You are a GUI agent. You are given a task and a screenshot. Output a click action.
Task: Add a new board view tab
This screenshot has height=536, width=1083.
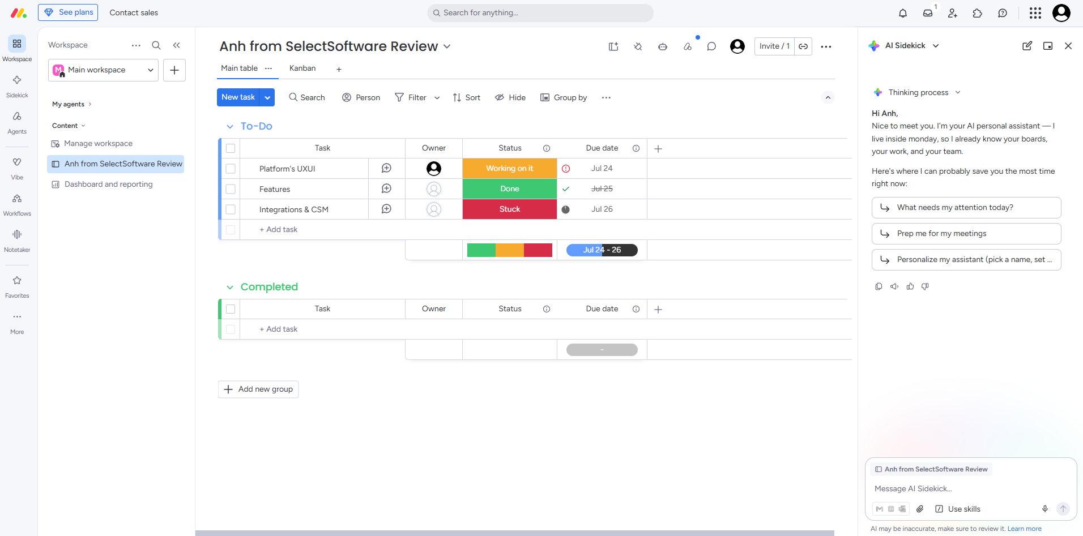click(x=339, y=69)
